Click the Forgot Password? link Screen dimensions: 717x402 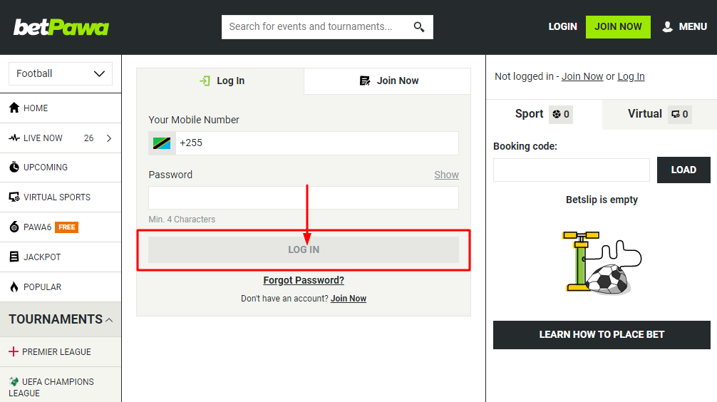[x=304, y=280]
